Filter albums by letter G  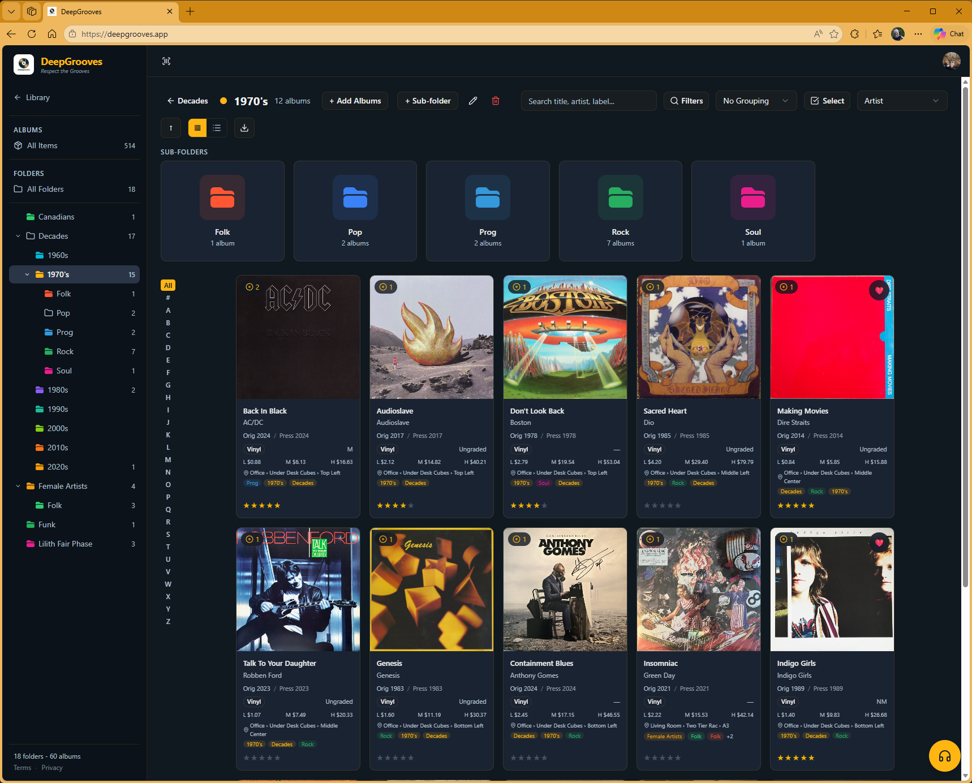[168, 385]
